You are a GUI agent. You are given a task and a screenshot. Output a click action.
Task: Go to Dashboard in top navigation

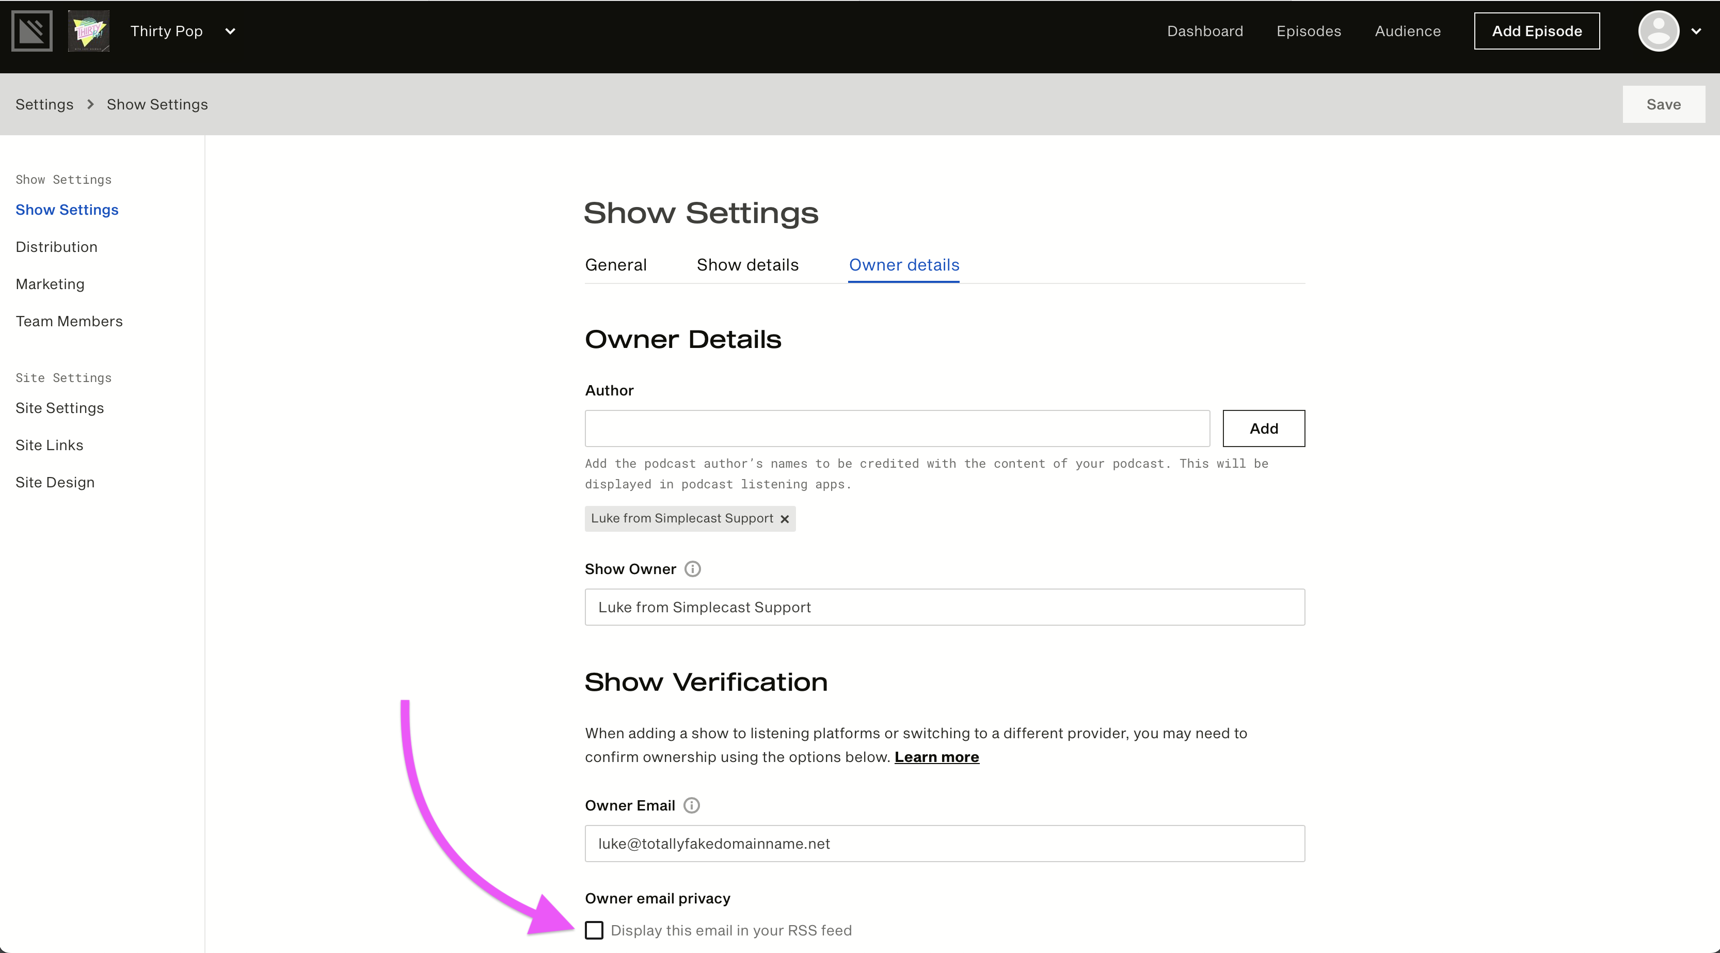pos(1205,31)
